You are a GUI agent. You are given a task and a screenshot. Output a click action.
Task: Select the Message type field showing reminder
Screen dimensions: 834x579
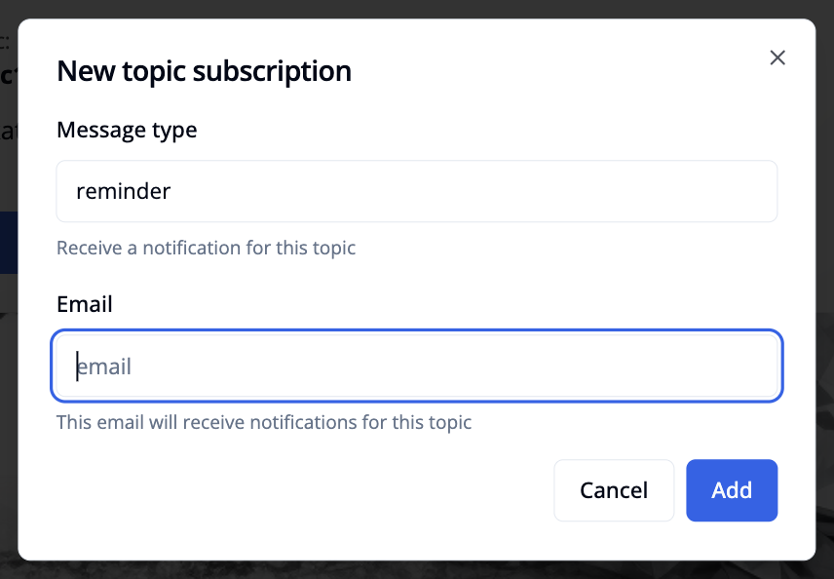pos(417,191)
